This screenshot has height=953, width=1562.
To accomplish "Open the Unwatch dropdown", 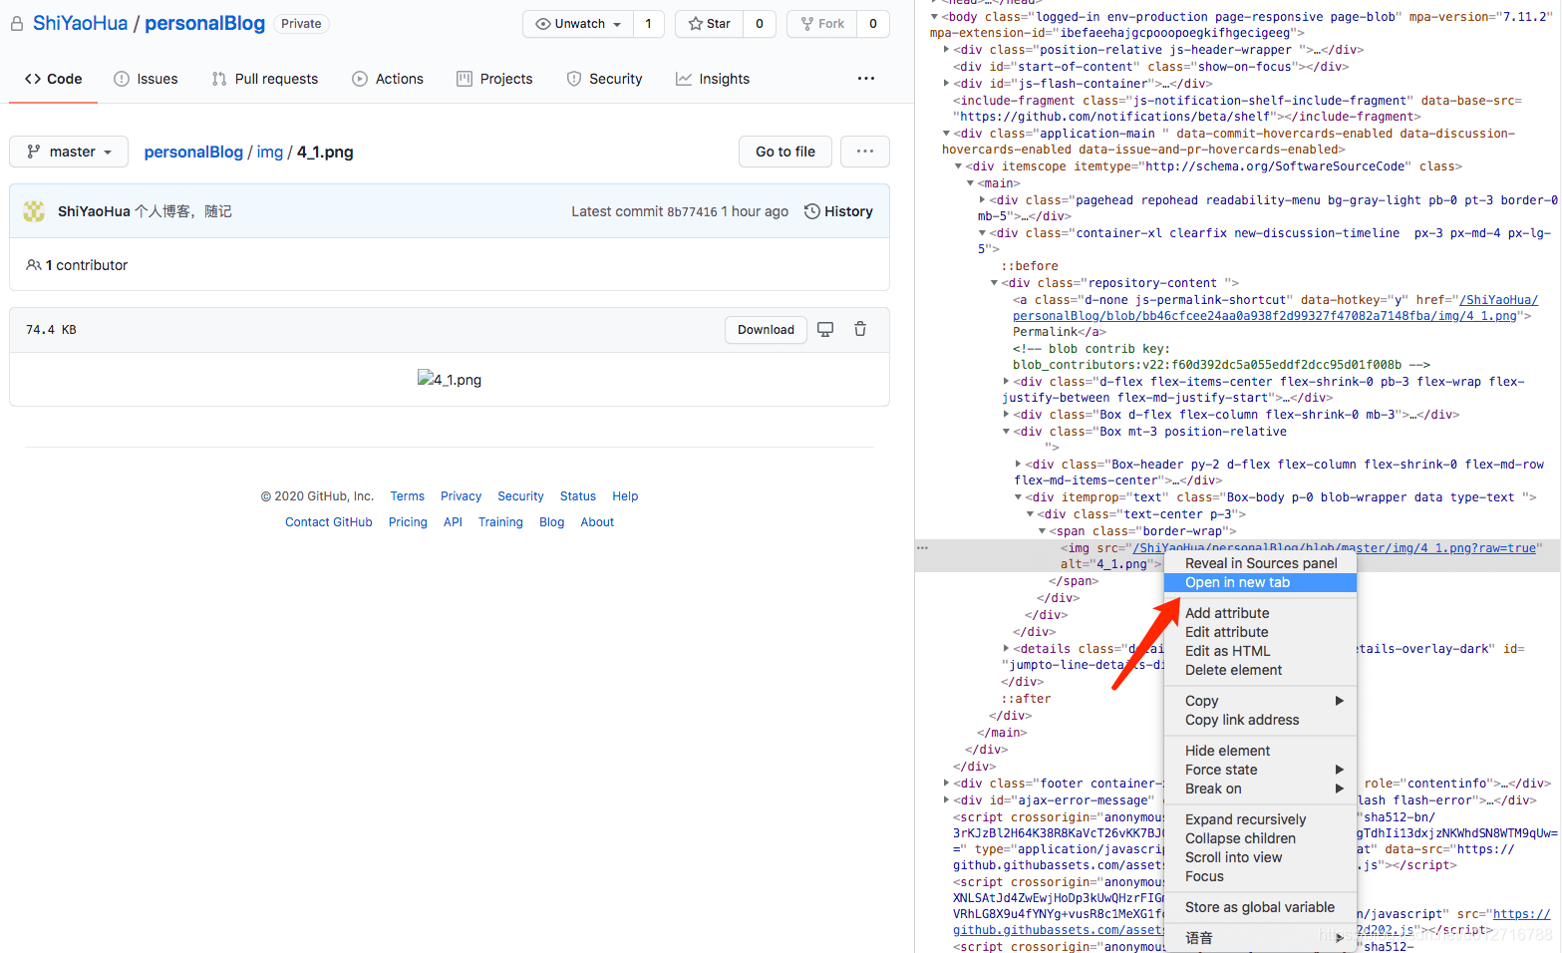I will click(578, 24).
